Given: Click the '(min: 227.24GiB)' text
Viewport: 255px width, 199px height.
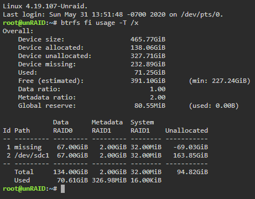Looking at the screenshot, I should (x=220, y=81).
